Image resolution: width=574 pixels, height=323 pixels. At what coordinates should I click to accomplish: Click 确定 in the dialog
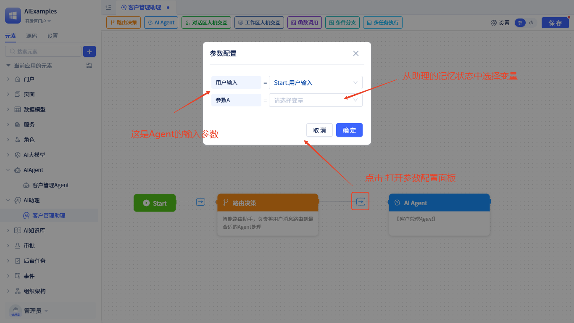pos(349,130)
